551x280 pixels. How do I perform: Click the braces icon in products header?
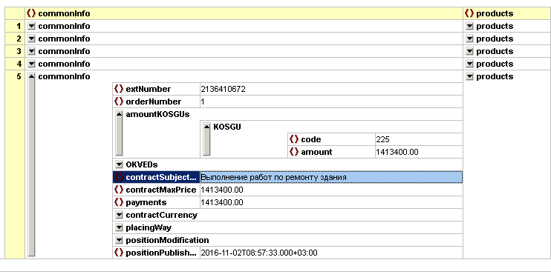[469, 13]
